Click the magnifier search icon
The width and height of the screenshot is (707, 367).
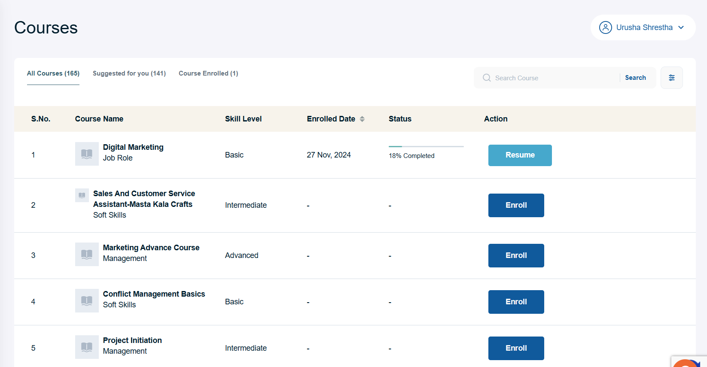[x=487, y=78]
